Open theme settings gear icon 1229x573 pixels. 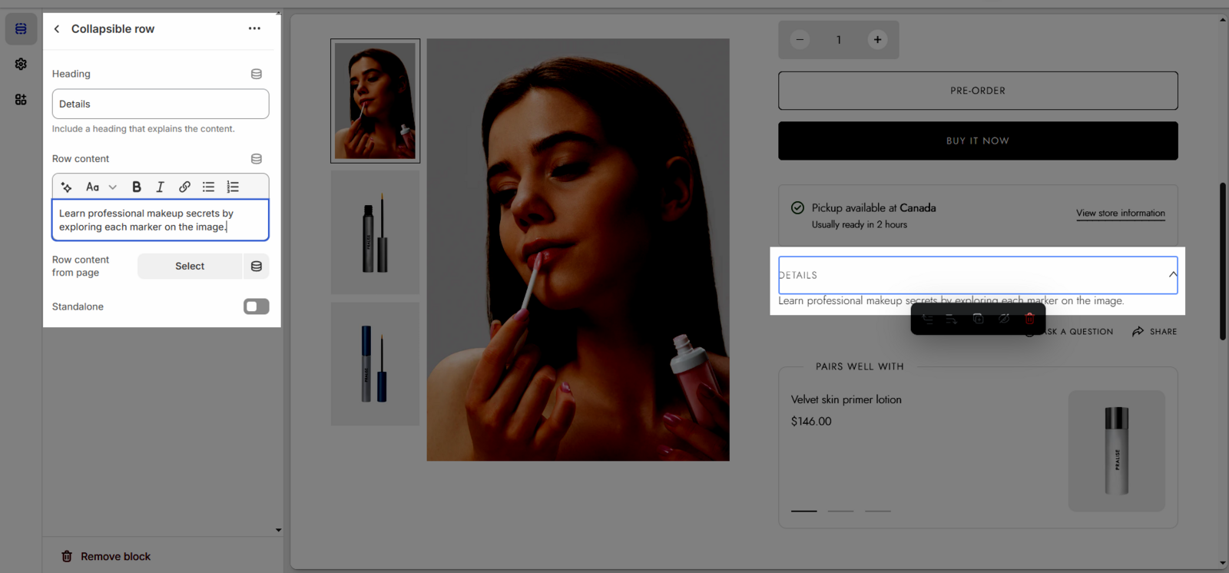pyautogui.click(x=21, y=65)
